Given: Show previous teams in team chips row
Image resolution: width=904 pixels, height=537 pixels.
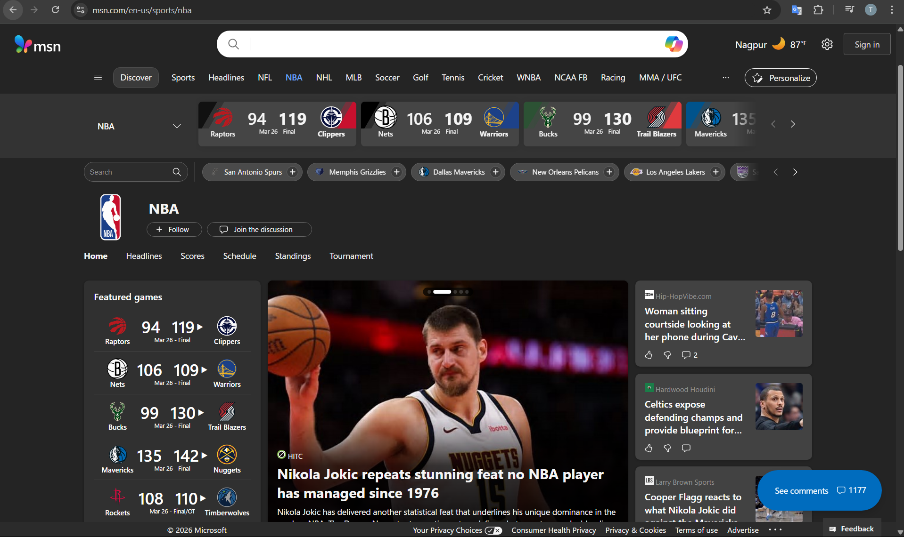Looking at the screenshot, I should click(x=775, y=172).
